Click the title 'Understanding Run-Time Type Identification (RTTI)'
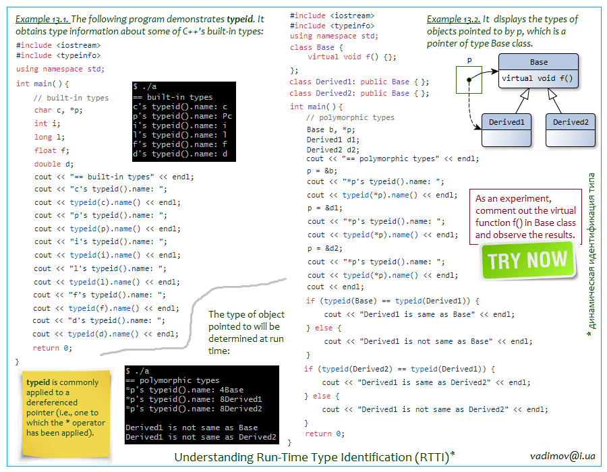 click(x=312, y=457)
